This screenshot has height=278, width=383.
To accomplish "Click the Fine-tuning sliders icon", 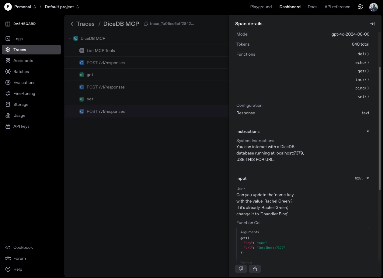I will [8, 93].
